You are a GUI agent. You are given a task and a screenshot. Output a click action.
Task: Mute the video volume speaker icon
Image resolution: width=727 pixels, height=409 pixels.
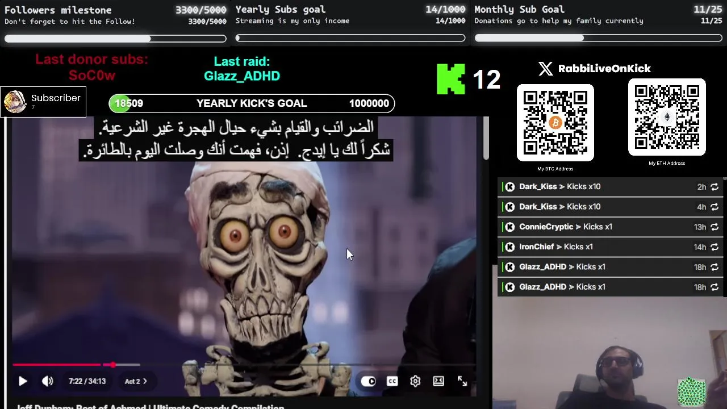point(48,382)
